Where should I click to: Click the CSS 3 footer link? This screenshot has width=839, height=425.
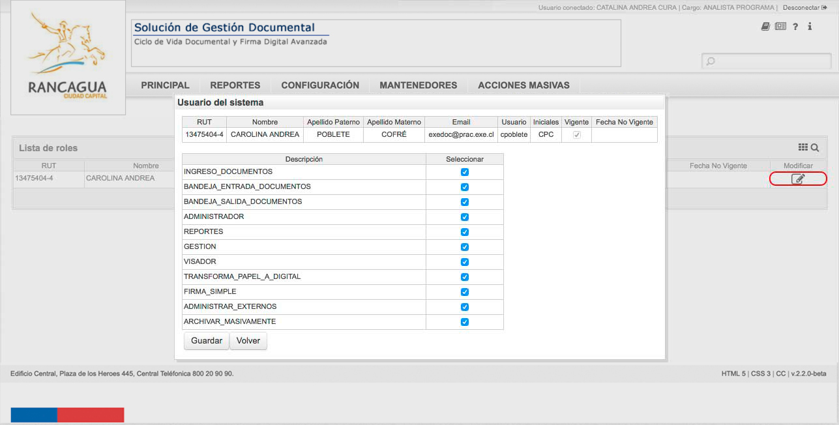coord(761,374)
